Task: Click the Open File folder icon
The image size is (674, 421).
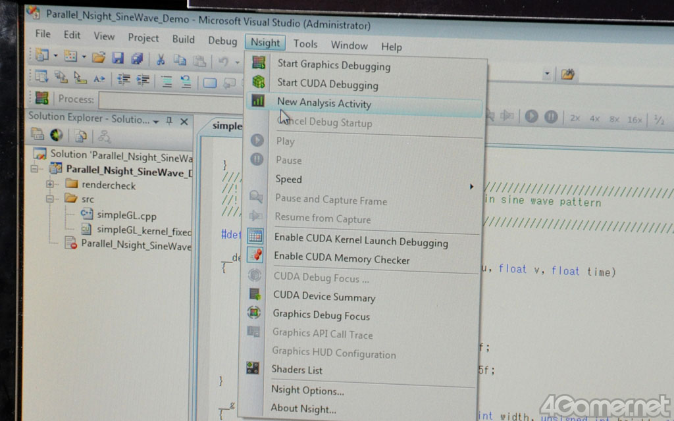Action: [99, 57]
